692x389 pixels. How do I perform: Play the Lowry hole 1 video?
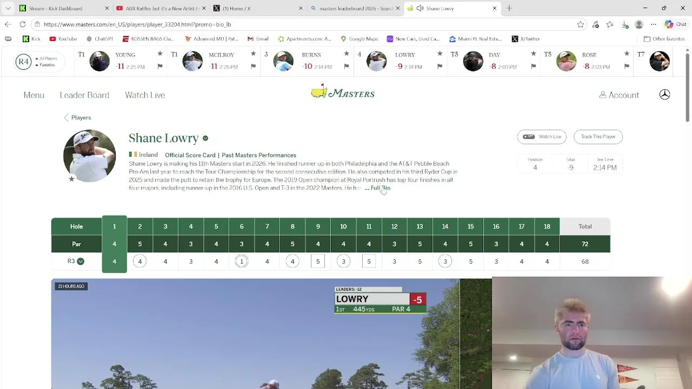pos(255,333)
